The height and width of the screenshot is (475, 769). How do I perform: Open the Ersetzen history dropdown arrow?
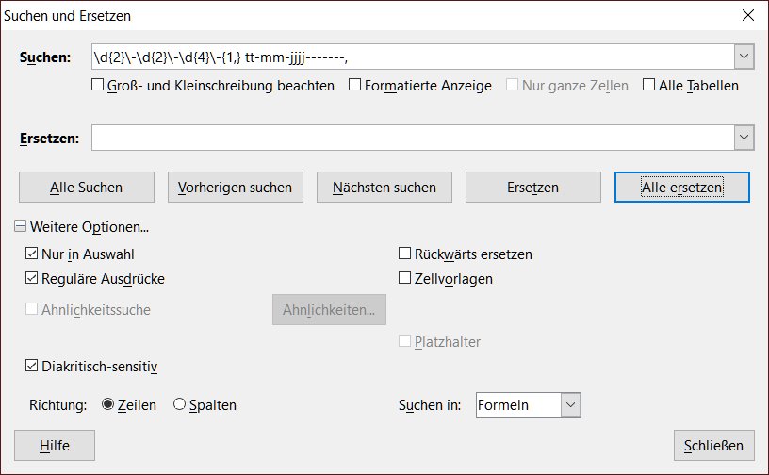[744, 138]
